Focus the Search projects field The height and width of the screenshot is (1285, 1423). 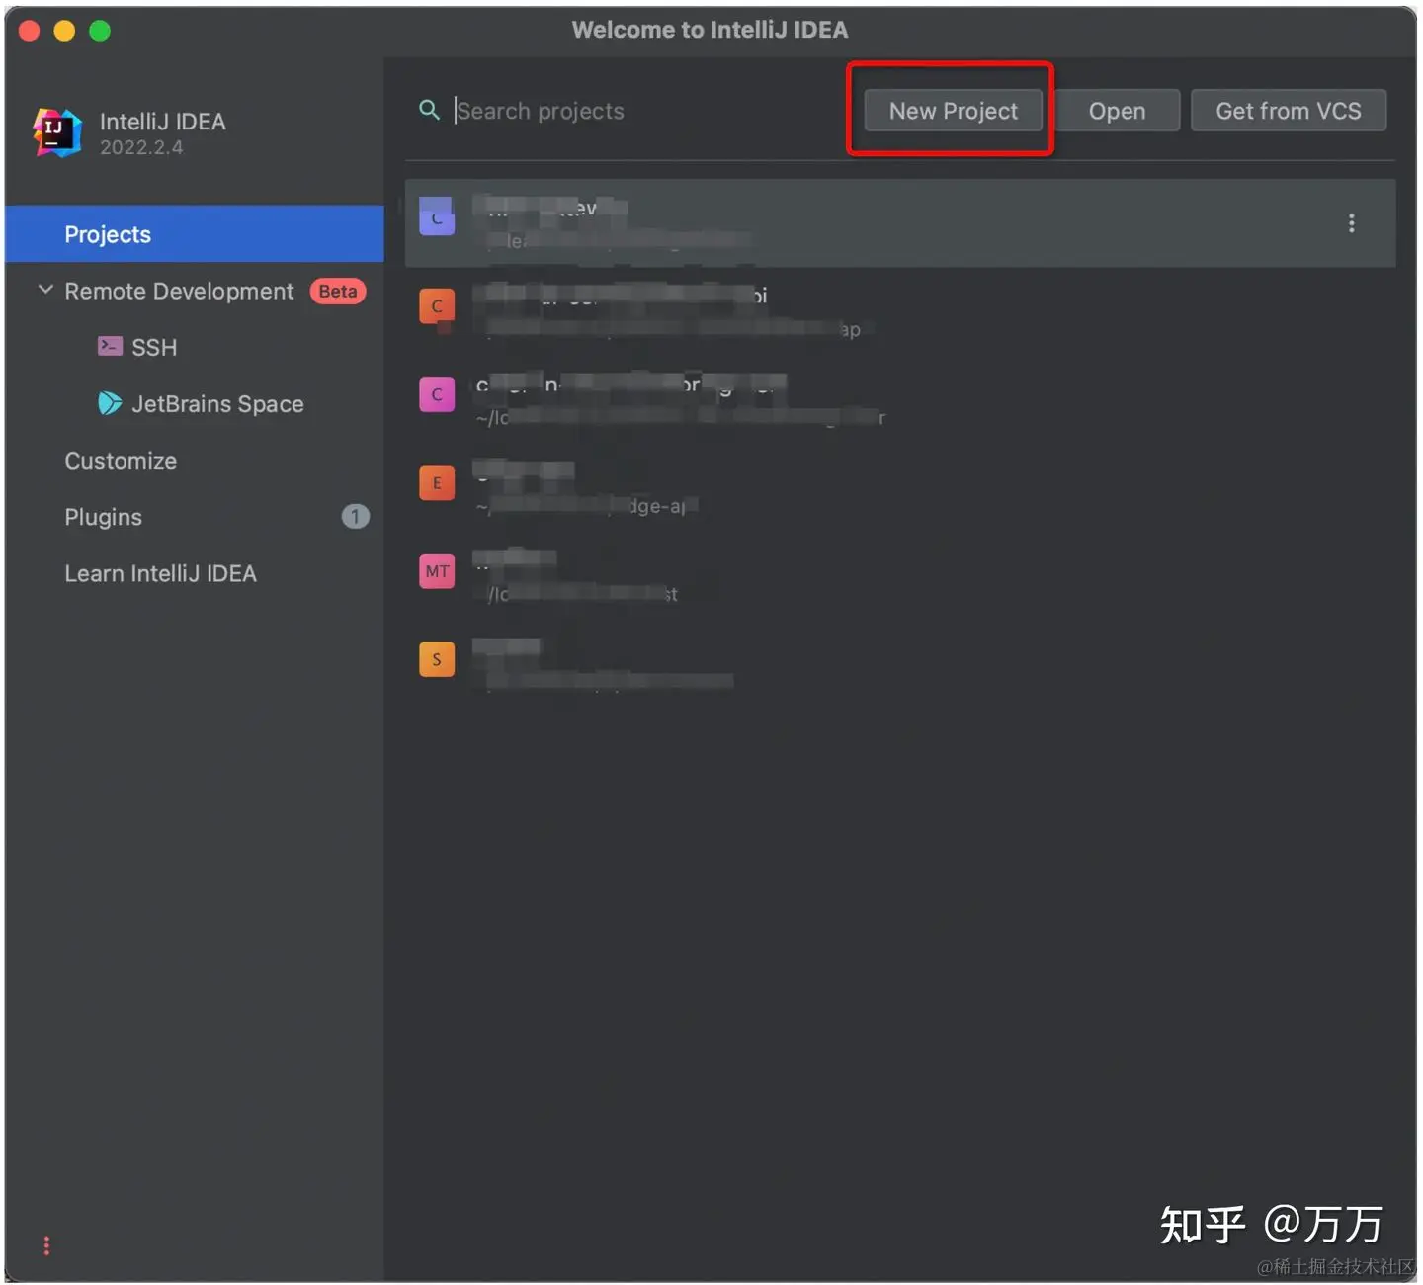coord(632,111)
